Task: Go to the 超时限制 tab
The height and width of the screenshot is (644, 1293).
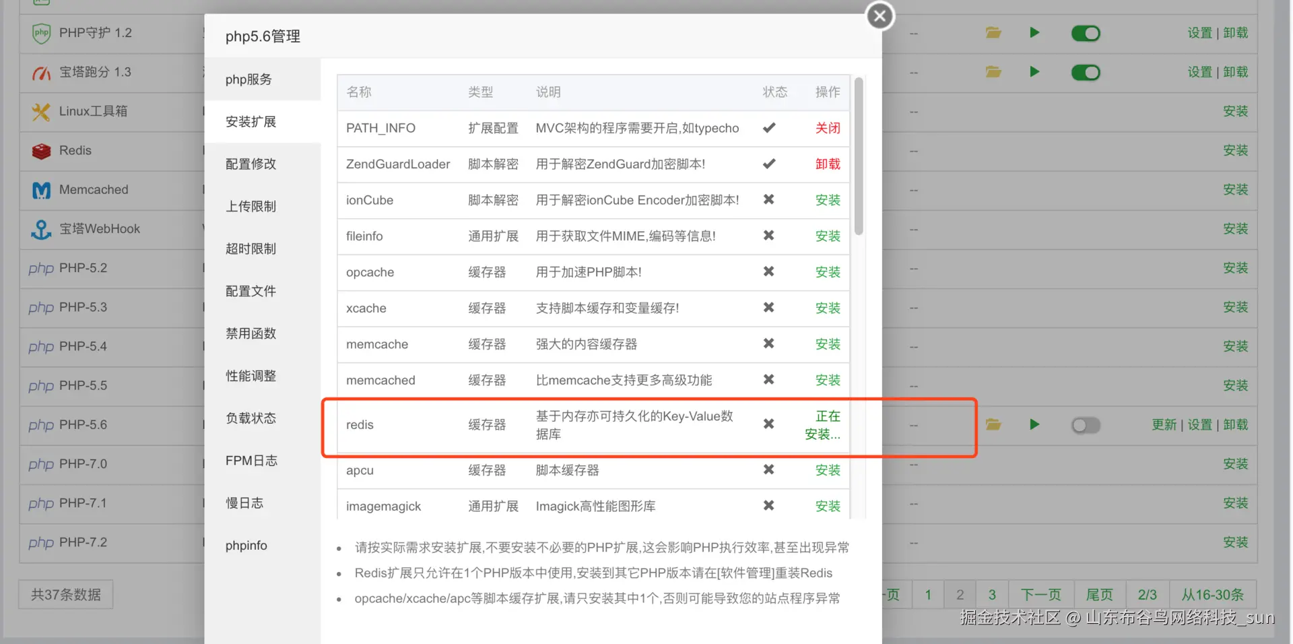Action: point(263,249)
